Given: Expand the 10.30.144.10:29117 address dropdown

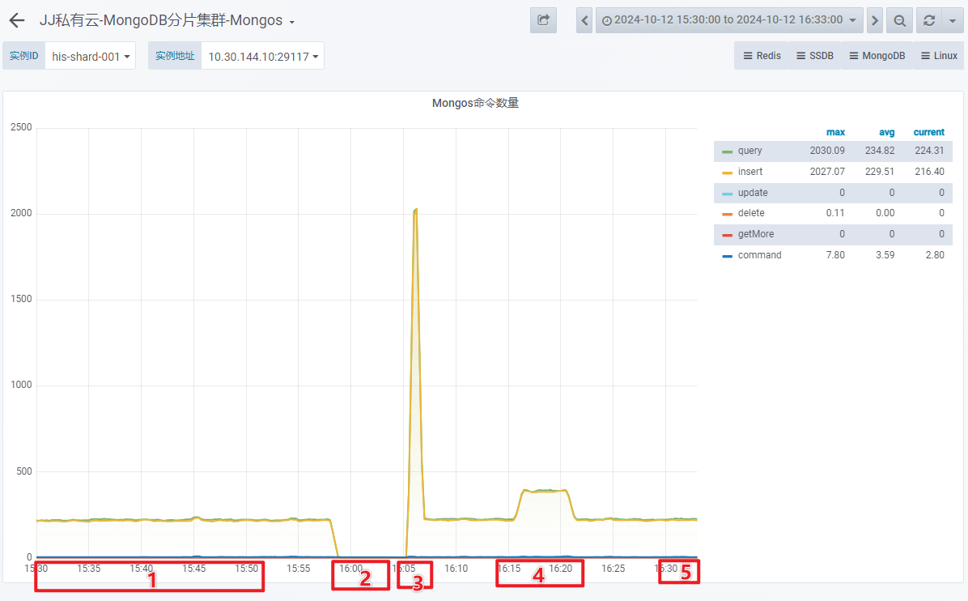Looking at the screenshot, I should (262, 56).
